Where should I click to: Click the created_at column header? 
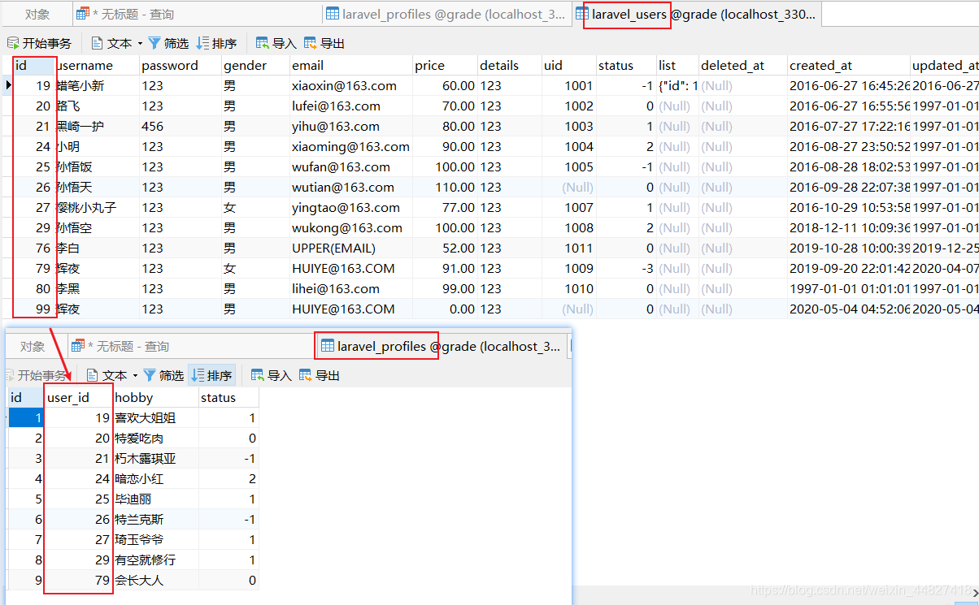point(849,65)
